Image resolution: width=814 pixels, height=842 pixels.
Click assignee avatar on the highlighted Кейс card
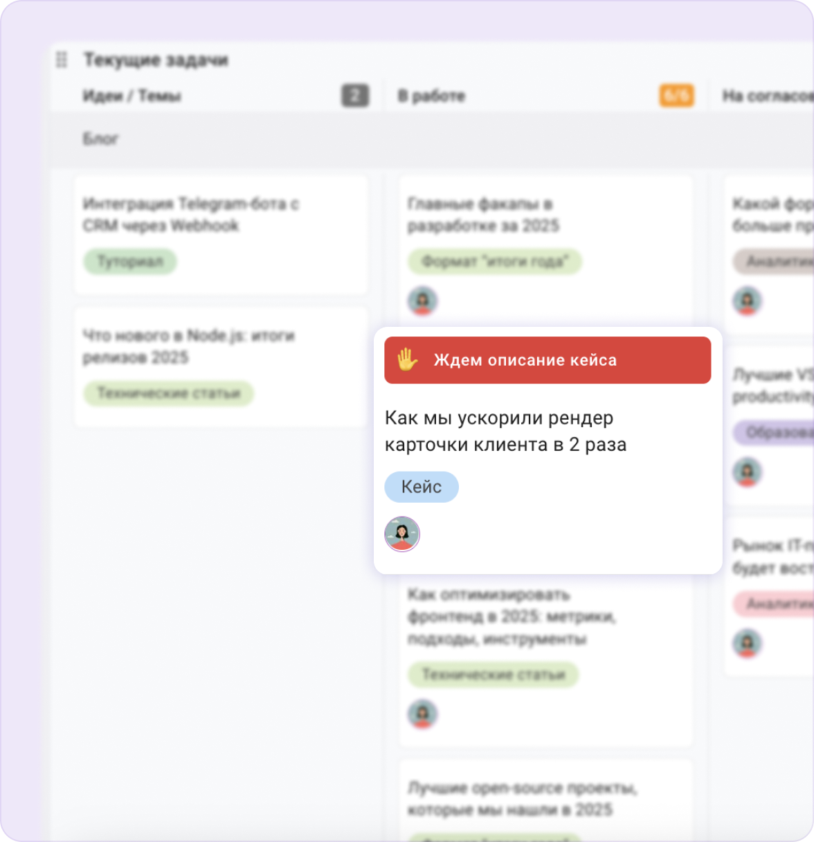point(402,534)
